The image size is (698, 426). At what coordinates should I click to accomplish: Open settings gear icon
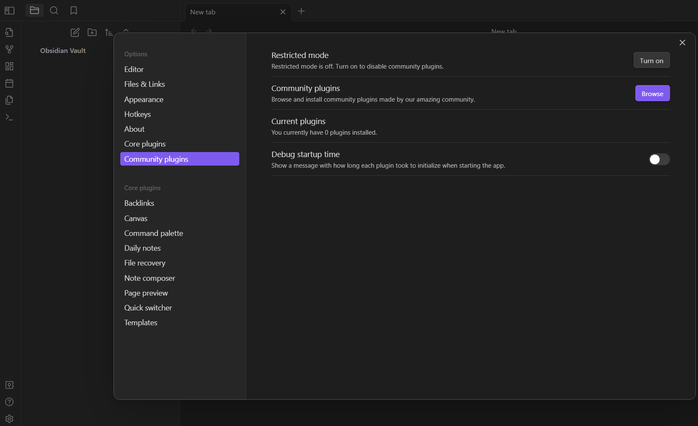click(9, 419)
